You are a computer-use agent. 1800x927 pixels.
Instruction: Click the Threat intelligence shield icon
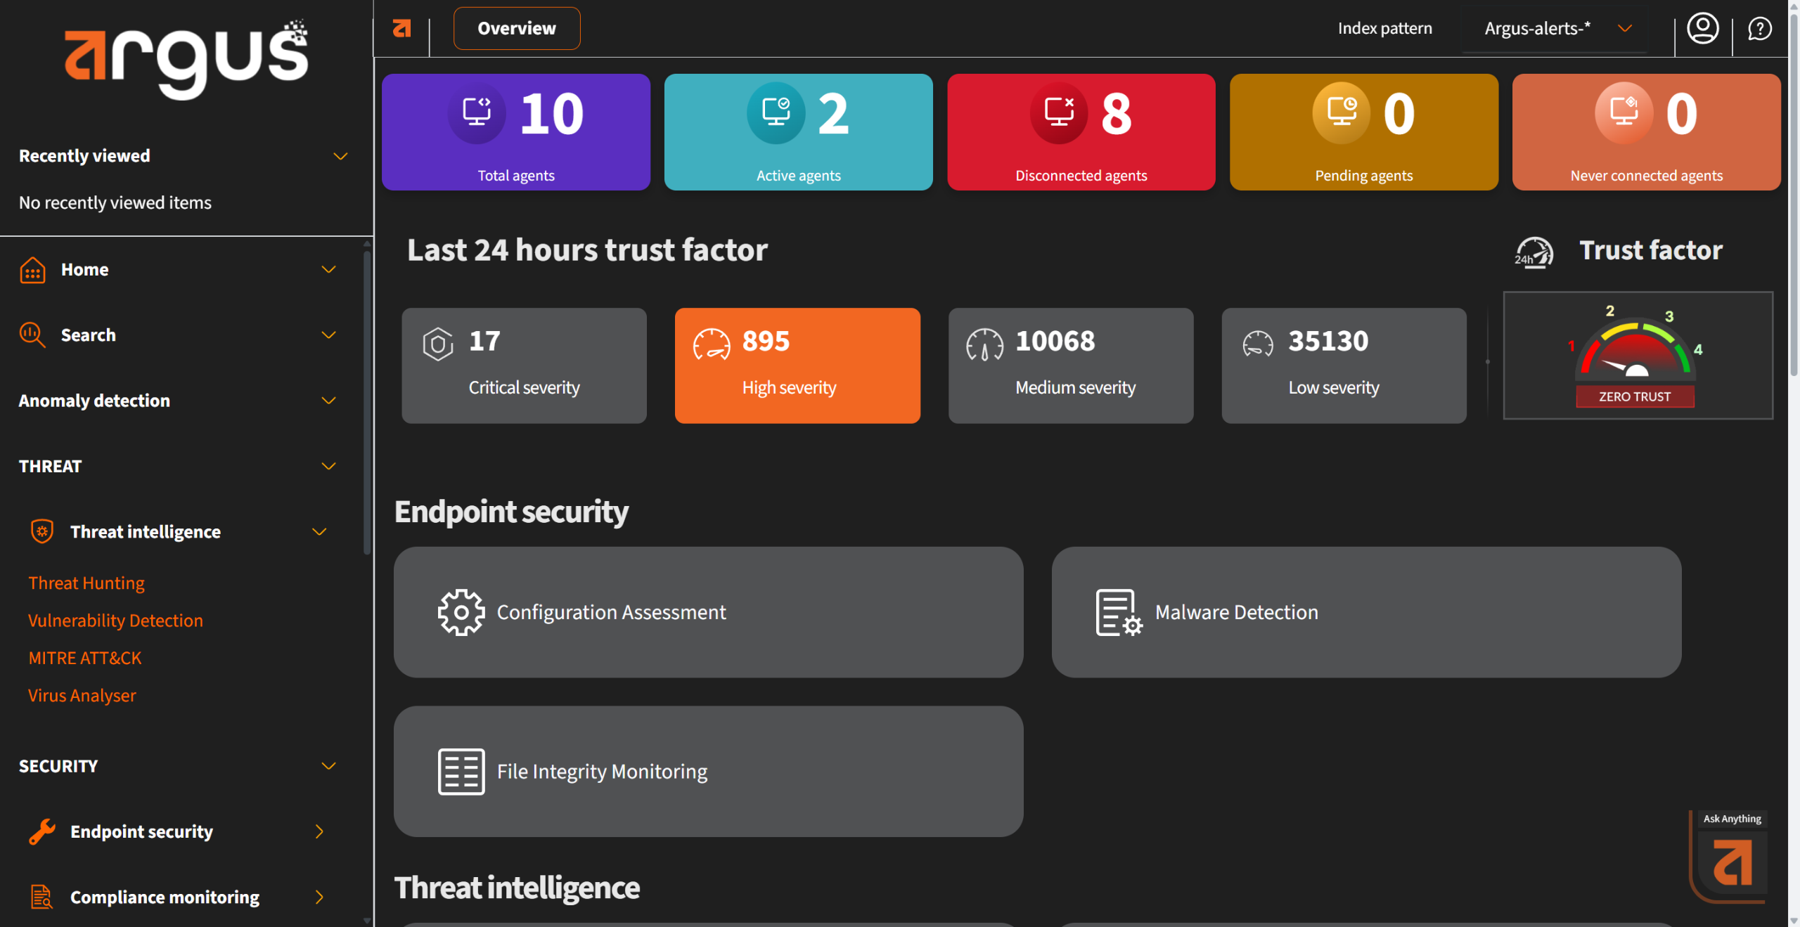42,531
